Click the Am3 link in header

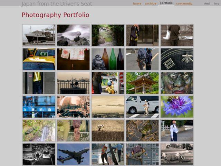coord(207,4)
